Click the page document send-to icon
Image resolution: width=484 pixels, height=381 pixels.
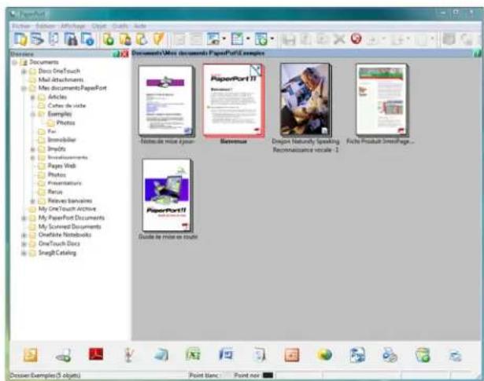pyautogui.click(x=259, y=355)
